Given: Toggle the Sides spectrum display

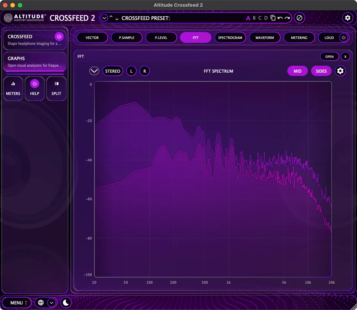Looking at the screenshot, I should point(321,71).
